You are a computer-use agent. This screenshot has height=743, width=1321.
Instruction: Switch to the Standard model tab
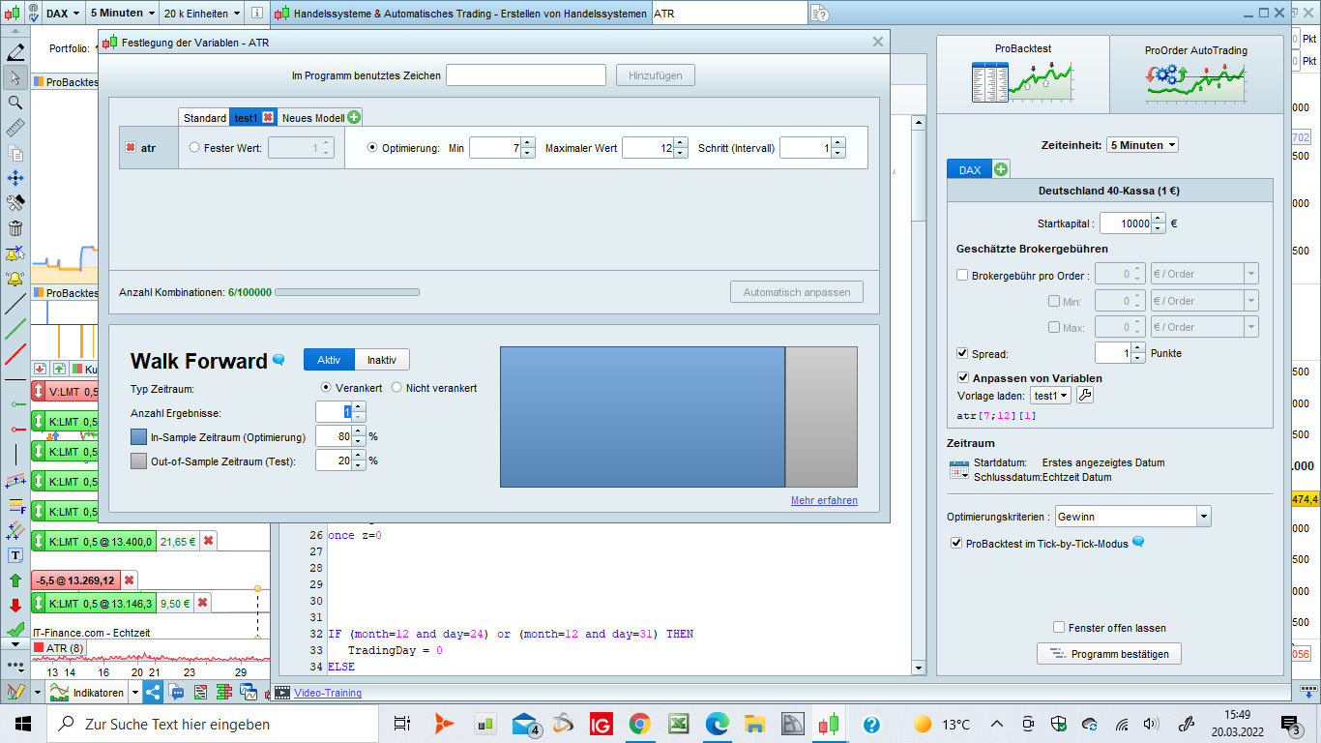204,117
